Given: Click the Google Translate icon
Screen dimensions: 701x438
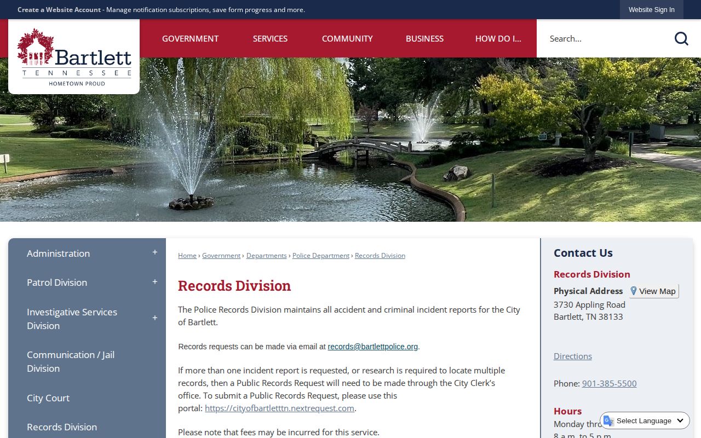Looking at the screenshot, I should [x=608, y=420].
